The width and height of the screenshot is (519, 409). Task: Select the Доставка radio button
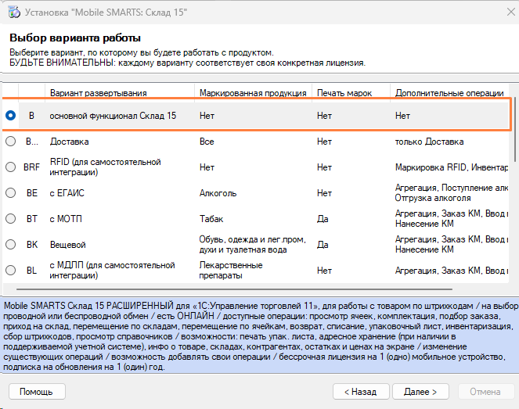(x=11, y=142)
